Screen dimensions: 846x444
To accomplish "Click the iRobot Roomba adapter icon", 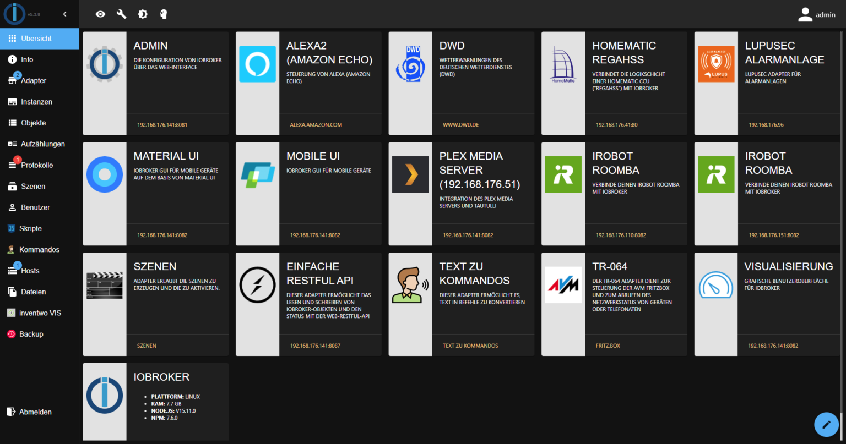I will point(563,174).
